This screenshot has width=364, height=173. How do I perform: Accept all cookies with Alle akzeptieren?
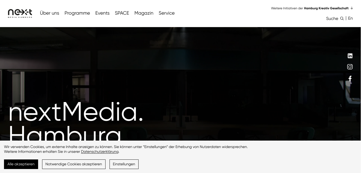pyautogui.click(x=21, y=164)
